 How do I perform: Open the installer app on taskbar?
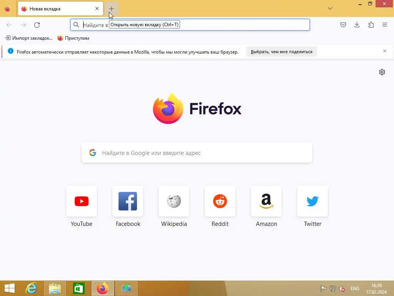[126, 288]
